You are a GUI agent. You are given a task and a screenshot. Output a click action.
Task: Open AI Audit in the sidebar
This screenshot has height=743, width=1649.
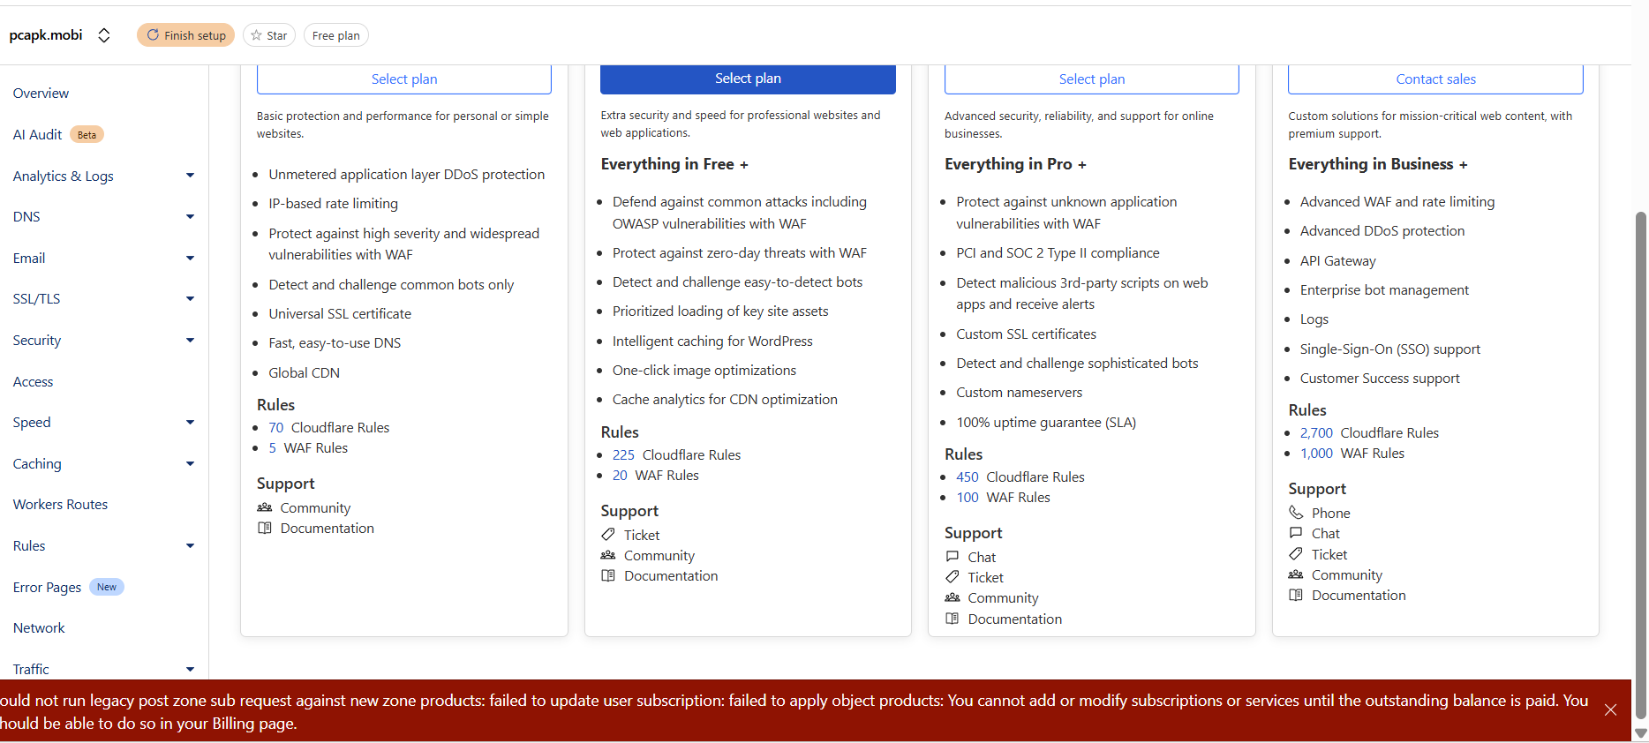37,135
